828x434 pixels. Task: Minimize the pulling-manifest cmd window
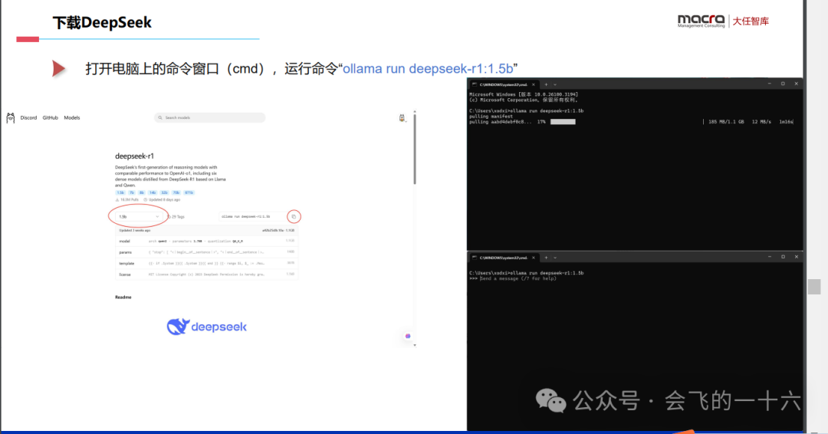[x=770, y=84]
